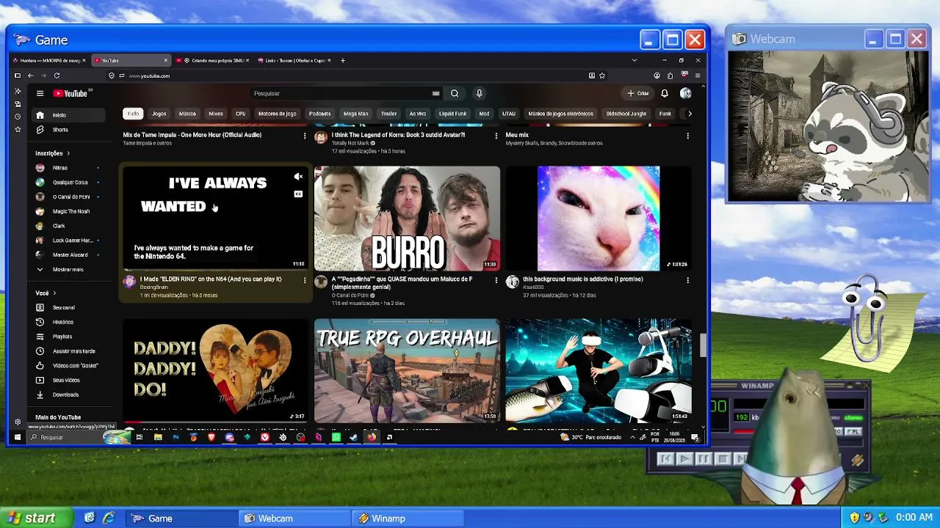The image size is (940, 528).
Task: Open the File Explorer folder in inner taskbar
Action: point(158,437)
